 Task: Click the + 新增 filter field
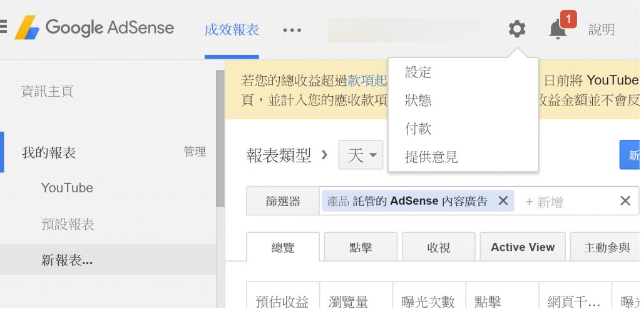(544, 202)
